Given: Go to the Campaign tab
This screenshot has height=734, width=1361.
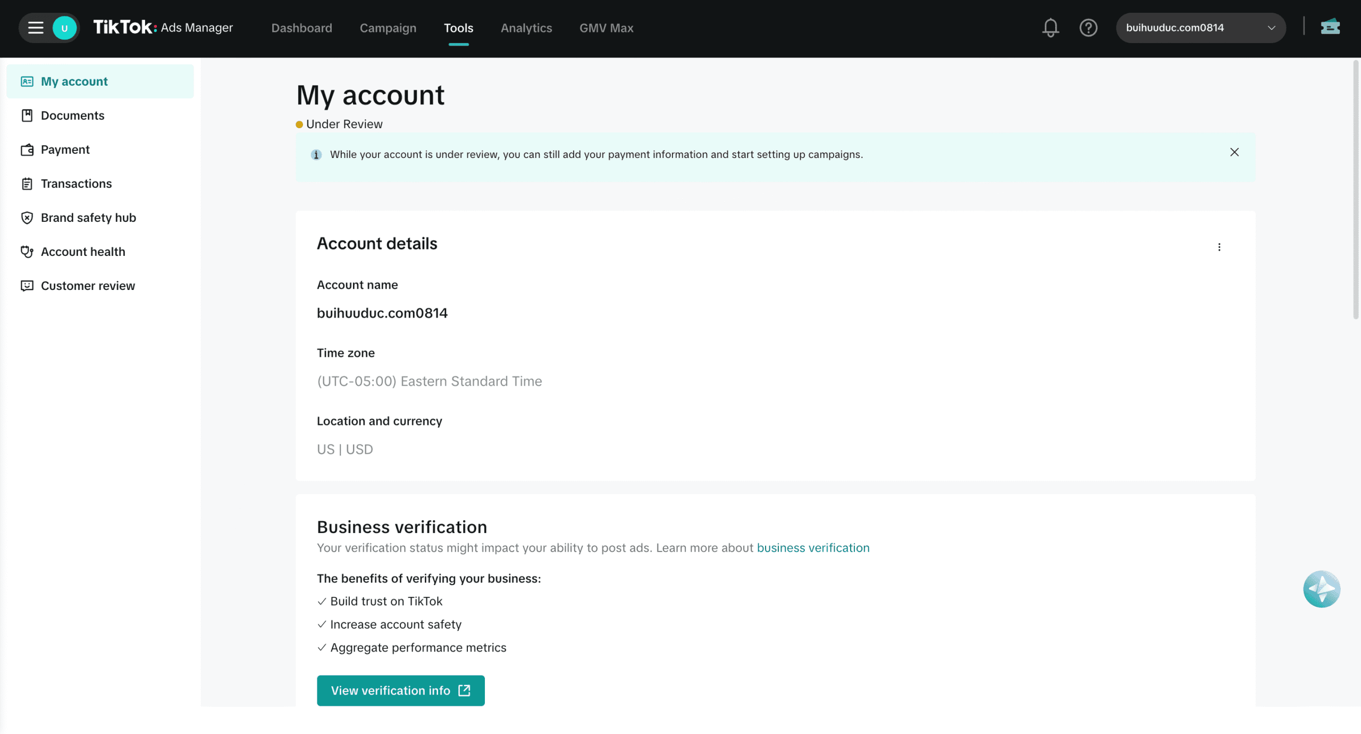Looking at the screenshot, I should (388, 28).
